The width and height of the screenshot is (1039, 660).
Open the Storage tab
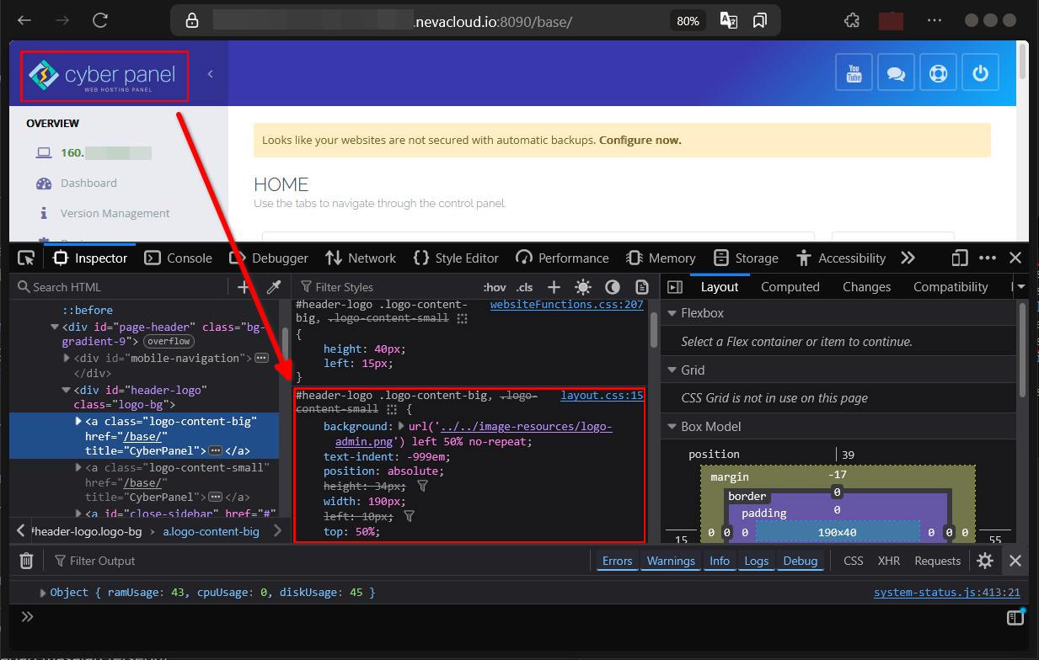(x=746, y=258)
